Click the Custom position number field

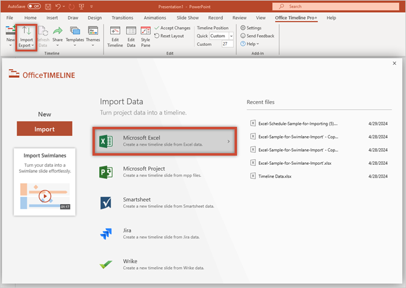coord(228,44)
